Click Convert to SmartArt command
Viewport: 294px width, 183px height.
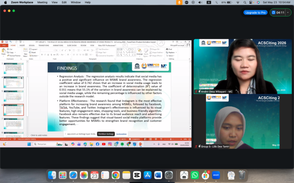[105, 56]
